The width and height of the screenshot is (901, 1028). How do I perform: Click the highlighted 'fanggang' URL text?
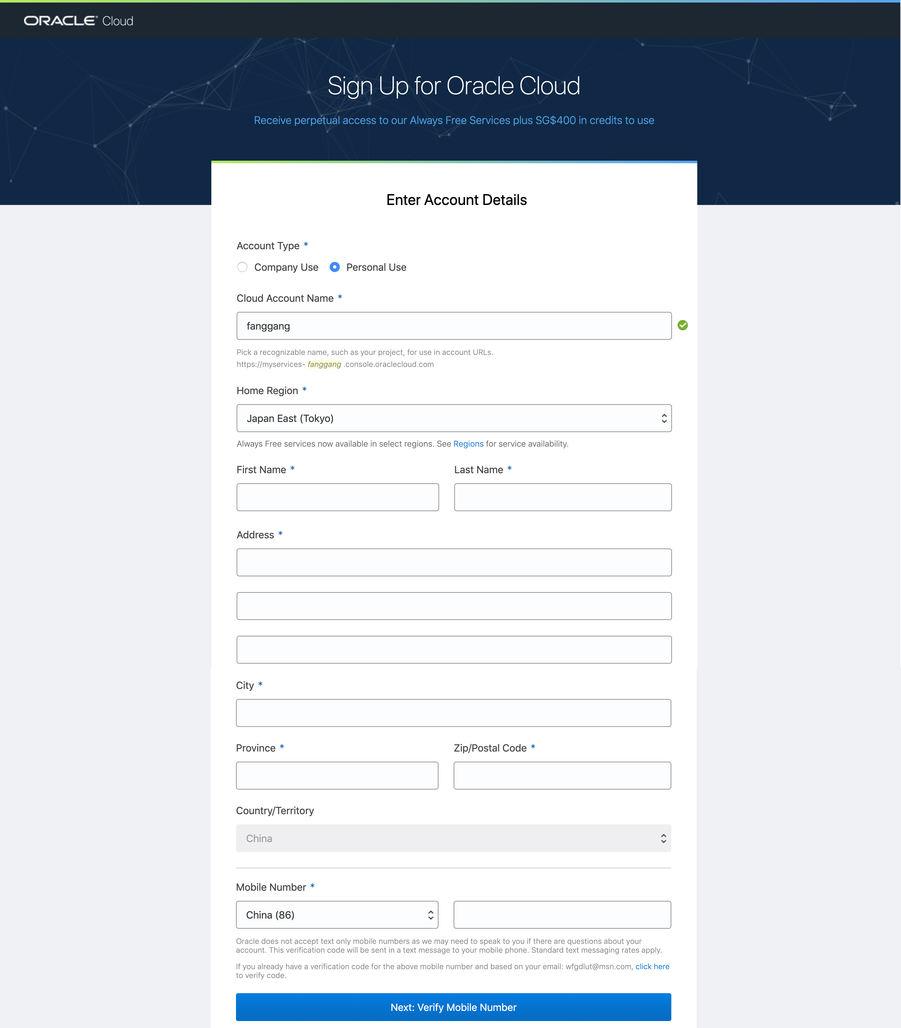point(324,364)
